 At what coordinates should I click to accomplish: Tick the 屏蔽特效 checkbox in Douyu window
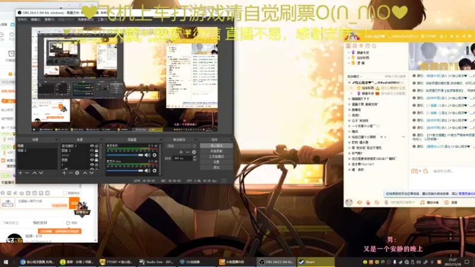point(65,193)
